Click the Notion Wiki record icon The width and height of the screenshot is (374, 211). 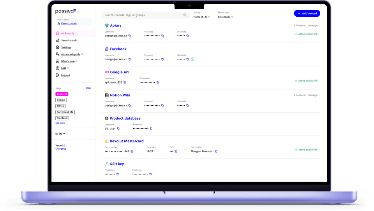[107, 95]
